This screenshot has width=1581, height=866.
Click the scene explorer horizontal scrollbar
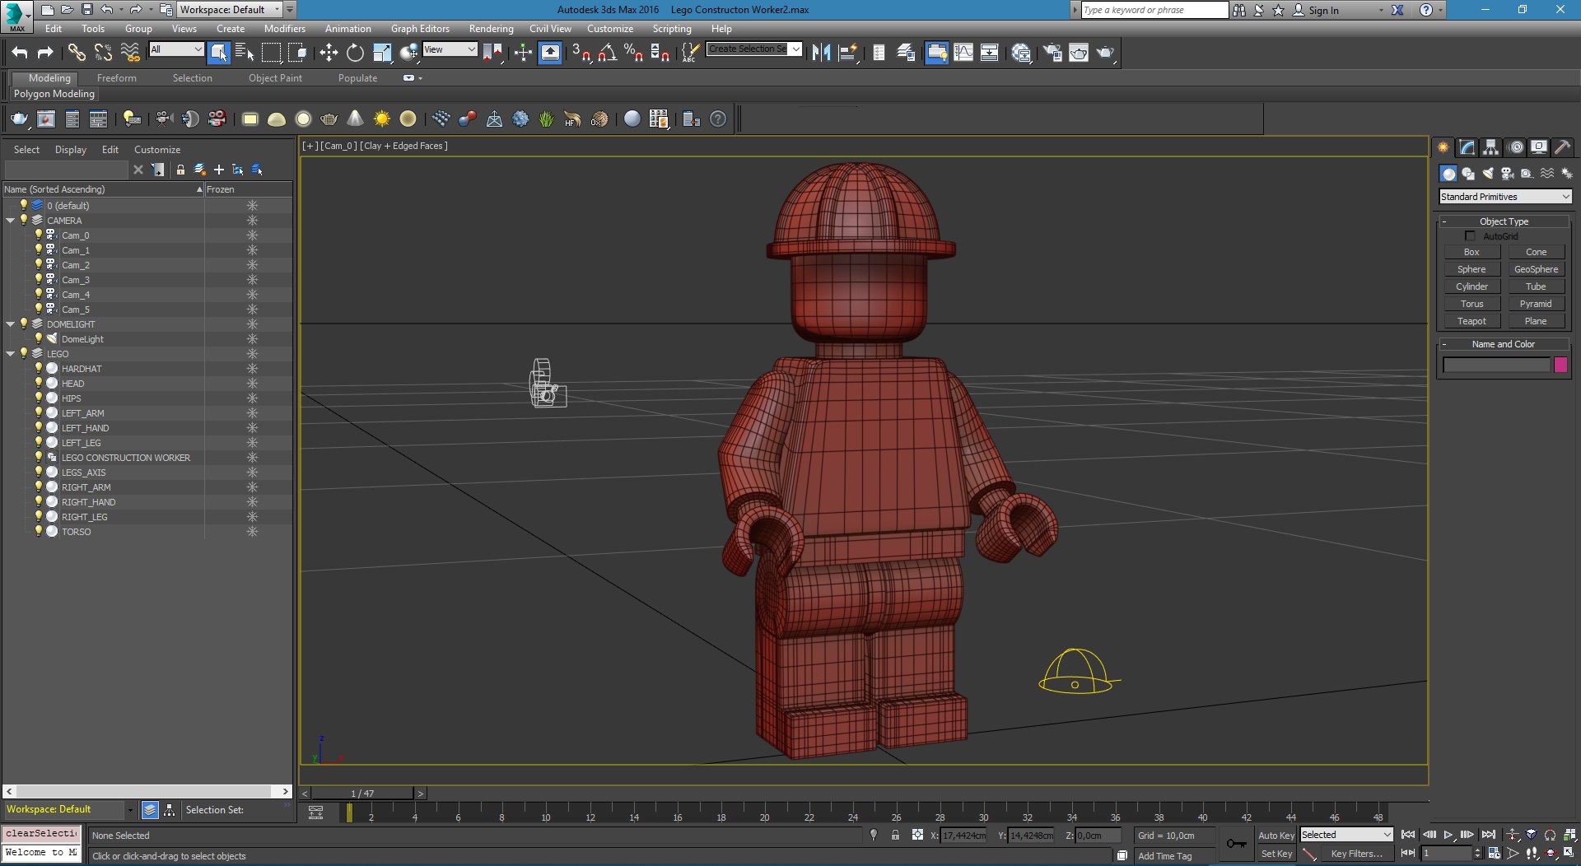(x=147, y=791)
